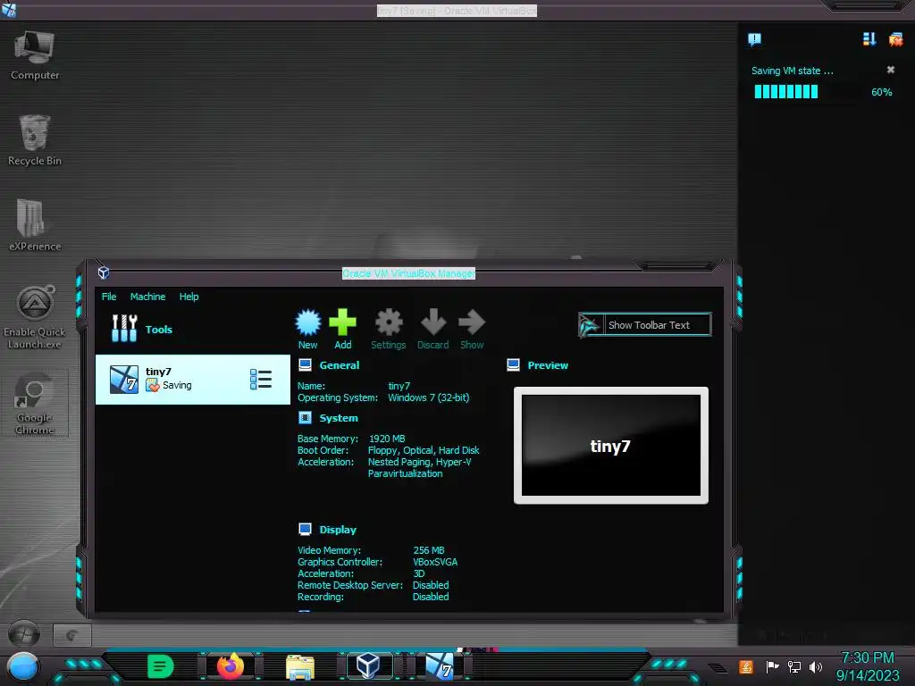Click the tiny7 preview thumbnail
The width and height of the screenshot is (915, 686).
[x=610, y=445]
